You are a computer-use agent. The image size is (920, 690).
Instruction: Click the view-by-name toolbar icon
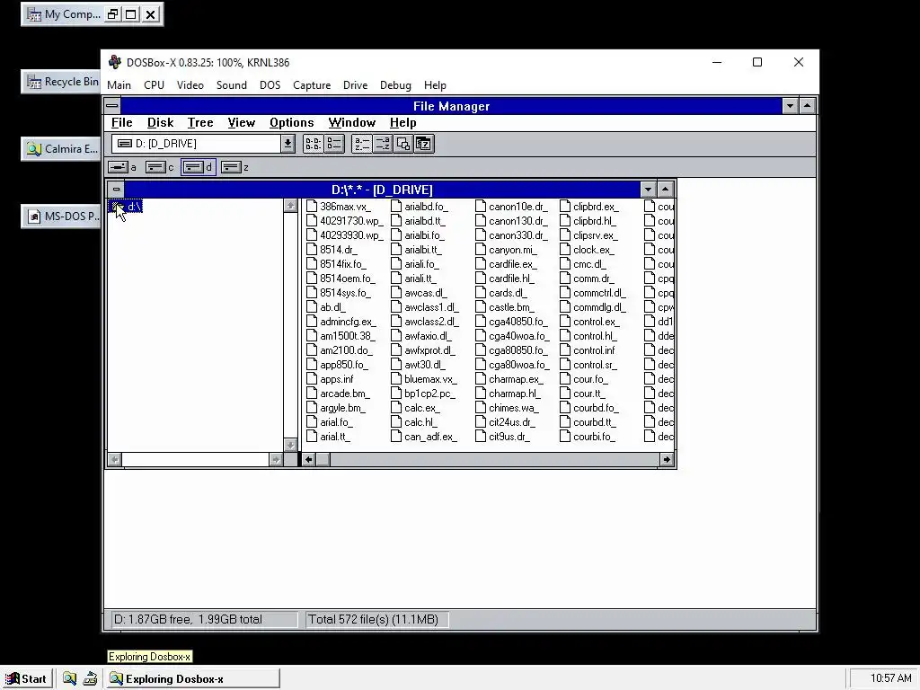(313, 144)
